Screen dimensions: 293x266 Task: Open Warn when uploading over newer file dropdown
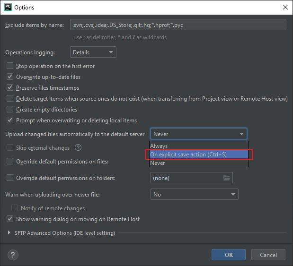(x=195, y=194)
